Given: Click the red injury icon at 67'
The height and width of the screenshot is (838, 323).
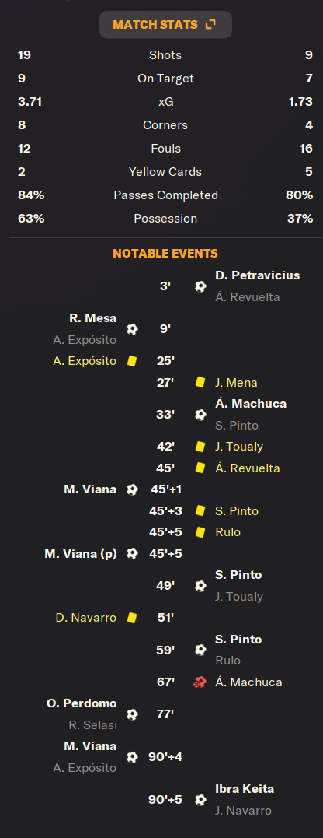Looking at the screenshot, I should [200, 682].
